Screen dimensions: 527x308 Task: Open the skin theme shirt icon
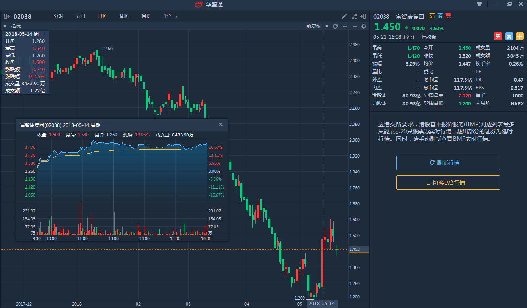coord(479,4)
